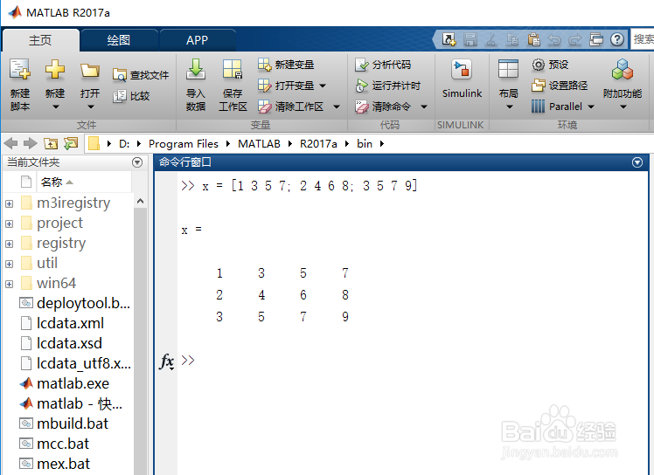654x475 pixels.
Task: Click the New Script (新建脚本) icon
Action: coord(19,69)
